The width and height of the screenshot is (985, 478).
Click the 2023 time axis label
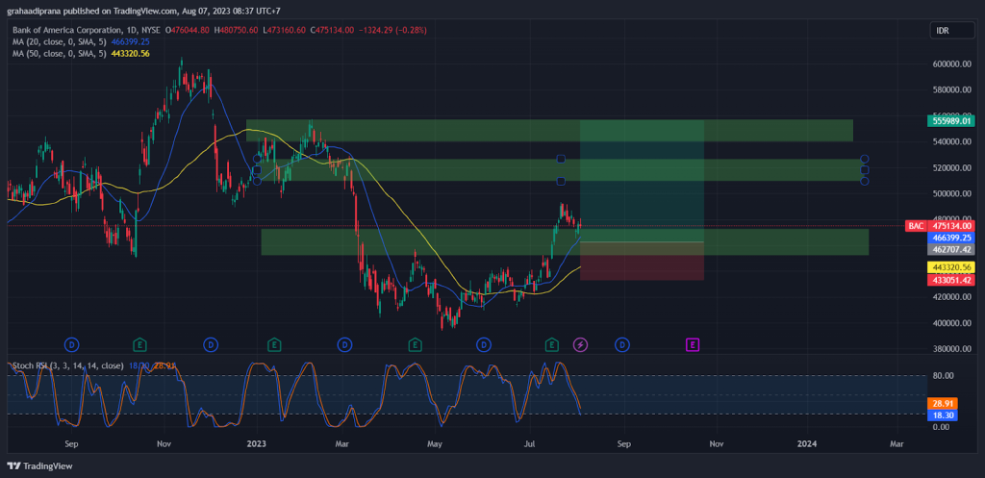click(256, 443)
